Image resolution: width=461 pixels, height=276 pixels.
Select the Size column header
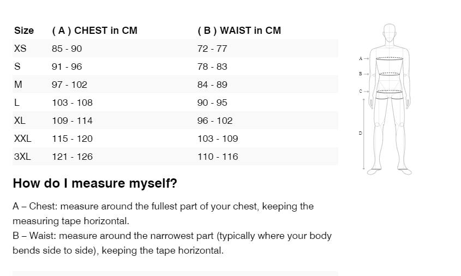(24, 31)
